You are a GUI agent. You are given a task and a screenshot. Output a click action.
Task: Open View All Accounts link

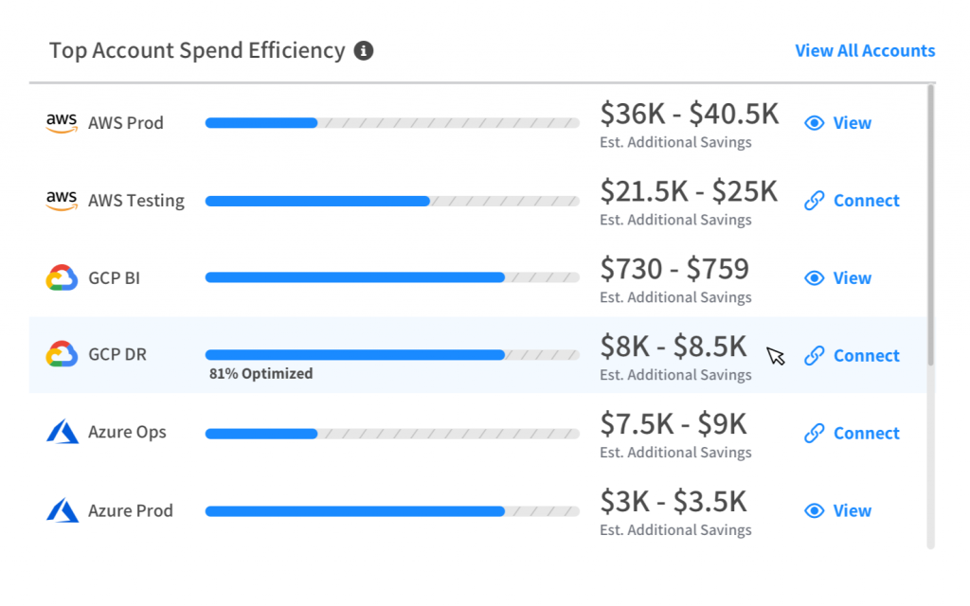pyautogui.click(x=865, y=51)
